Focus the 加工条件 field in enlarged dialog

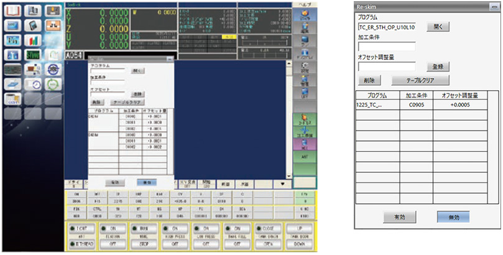tap(387, 47)
